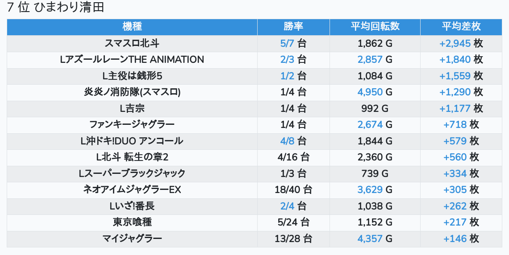Click the Lいざ!番長 machine name
Screen dimensions: 509x255
coord(132,206)
